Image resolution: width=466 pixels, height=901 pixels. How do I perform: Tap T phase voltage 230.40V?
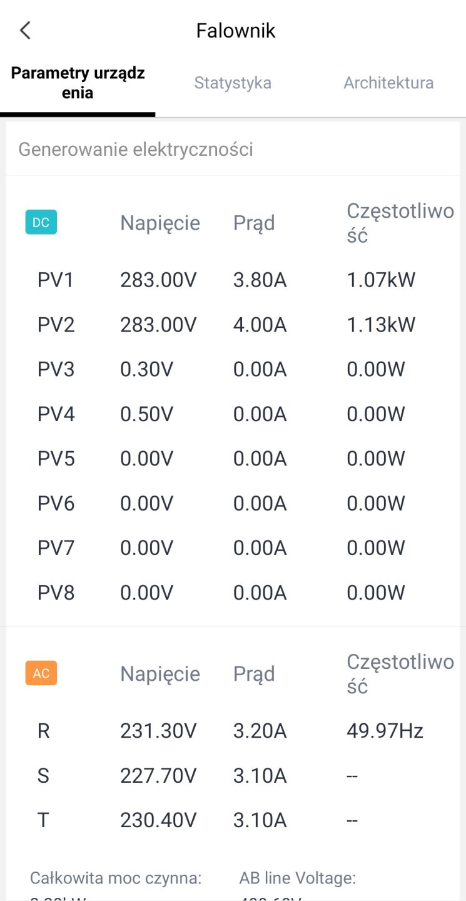[158, 820]
